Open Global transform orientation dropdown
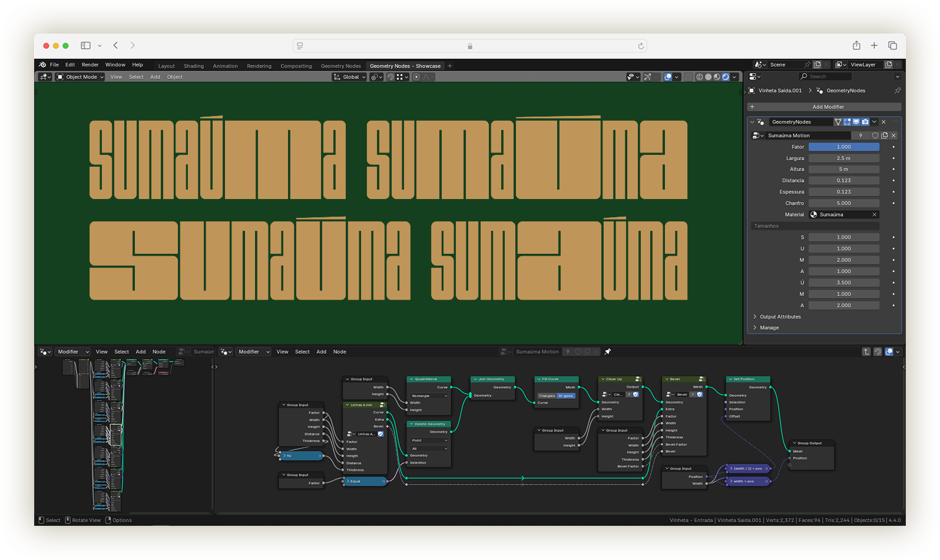This screenshot has width=940, height=560. [350, 77]
